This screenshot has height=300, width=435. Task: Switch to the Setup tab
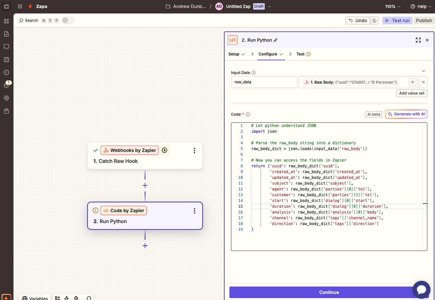tap(236, 54)
